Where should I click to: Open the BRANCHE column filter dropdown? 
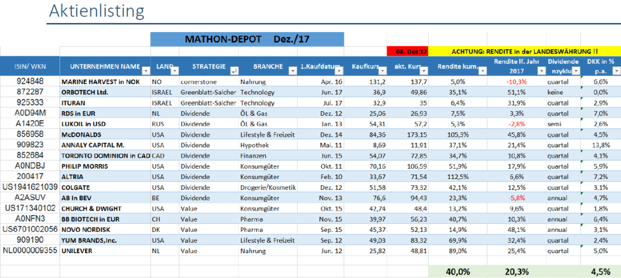coord(293,70)
